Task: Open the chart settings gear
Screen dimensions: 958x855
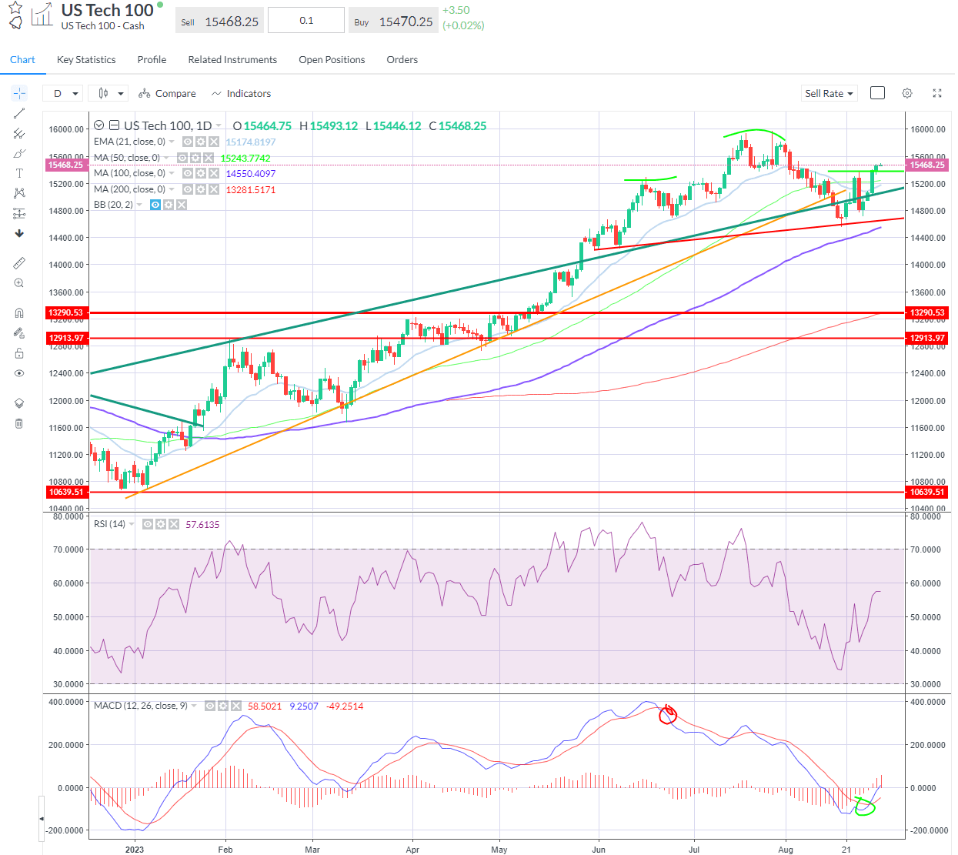Action: pos(907,93)
